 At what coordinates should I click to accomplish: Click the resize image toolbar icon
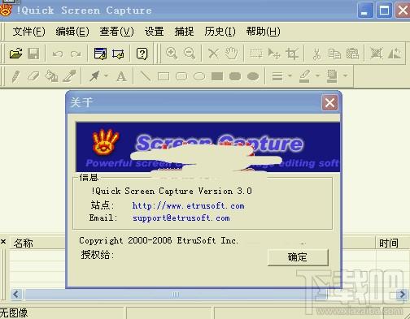377,54
